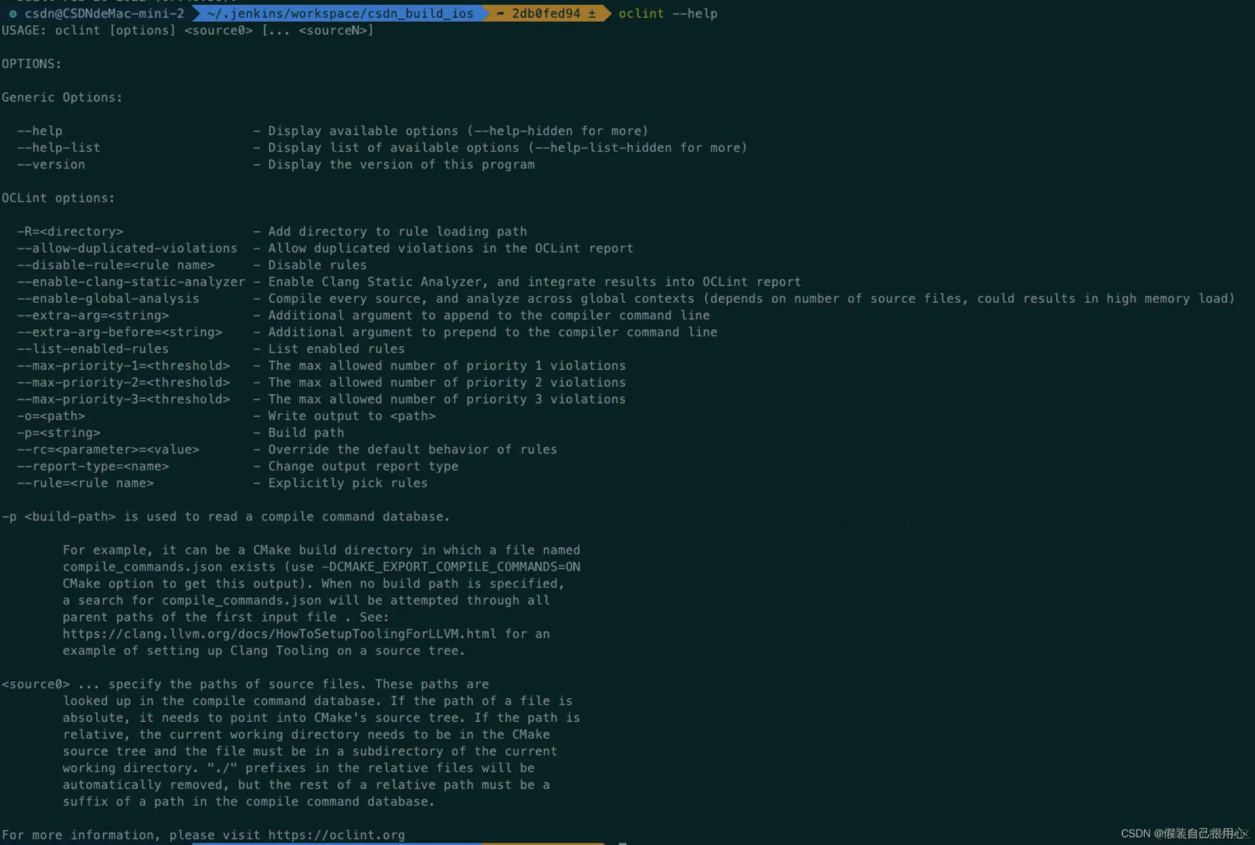
Task: Click 'Write output to <path>' description
Action: (x=352, y=416)
